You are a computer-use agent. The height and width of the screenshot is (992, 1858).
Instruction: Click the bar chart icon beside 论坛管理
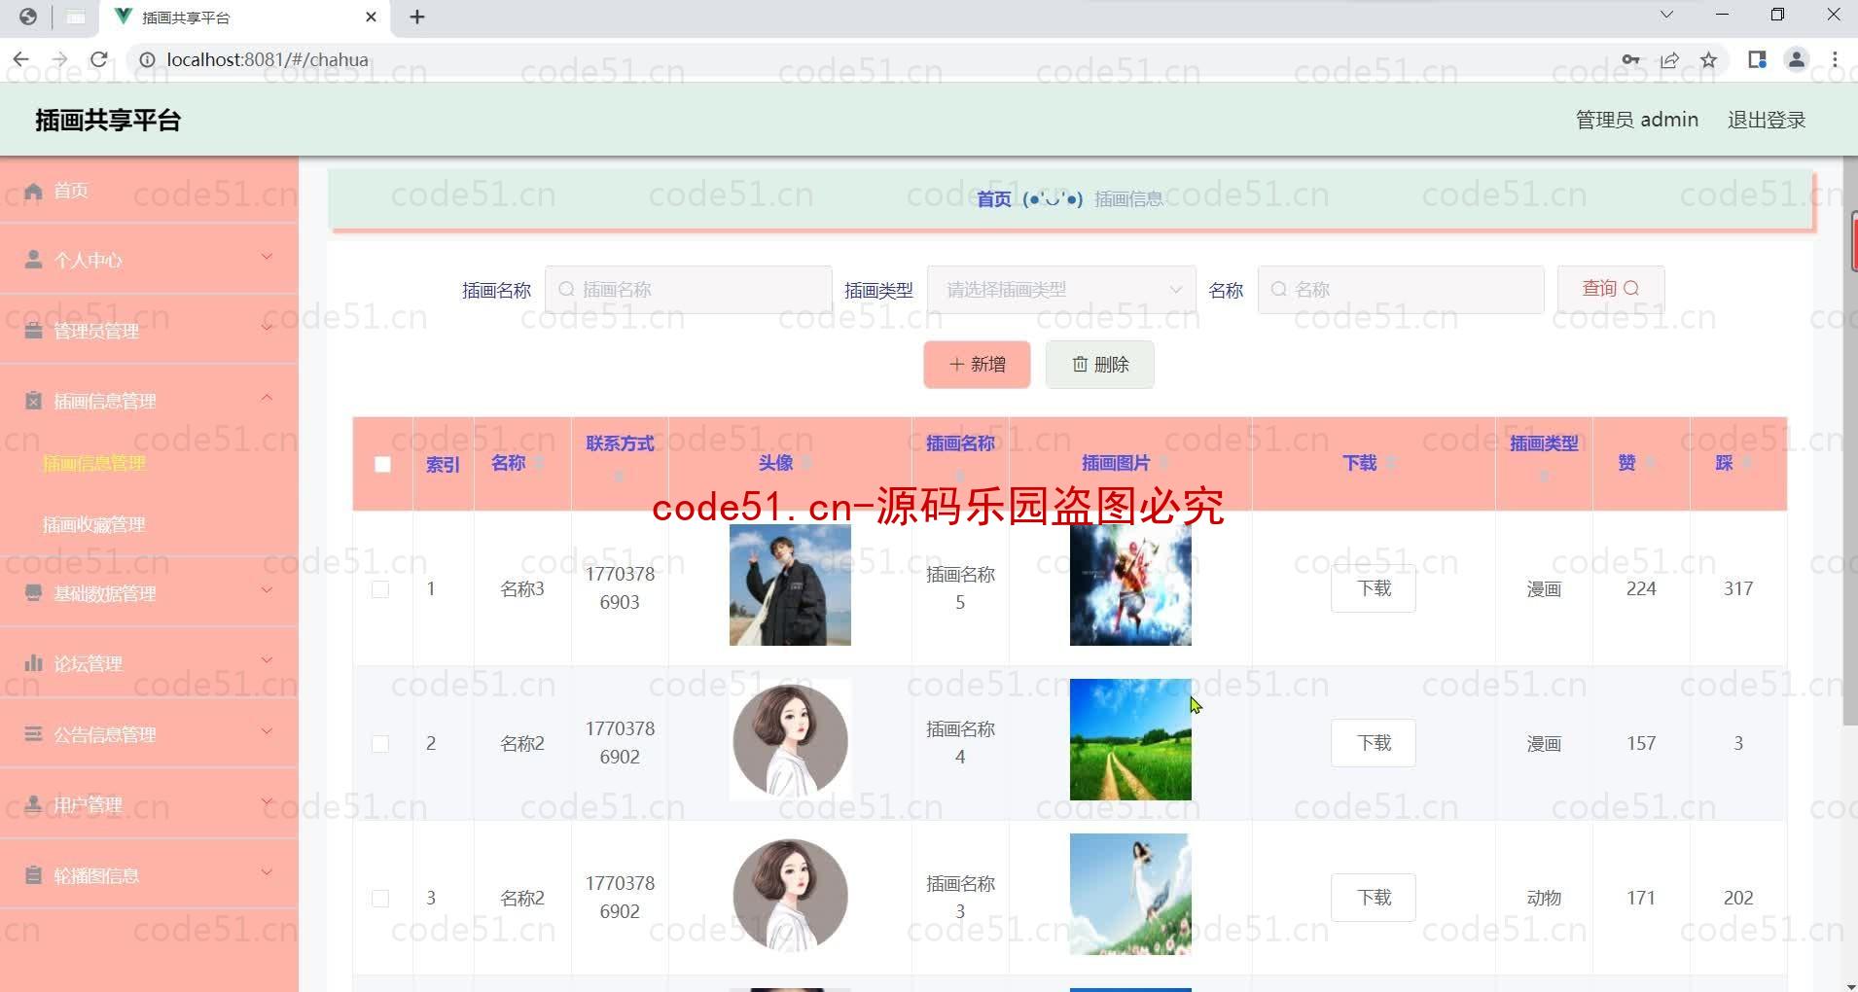34,663
